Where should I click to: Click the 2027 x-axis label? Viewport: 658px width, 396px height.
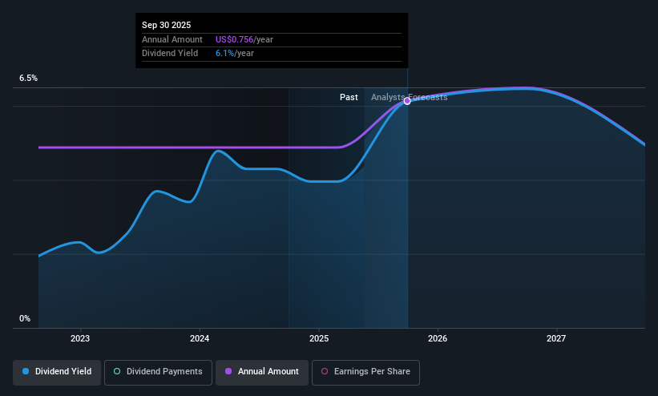(556, 338)
